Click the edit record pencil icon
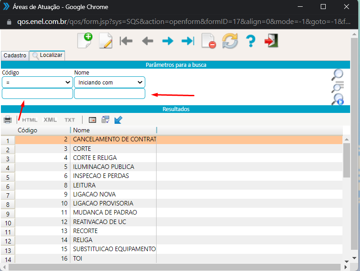The width and height of the screenshot is (360, 271). click(105, 41)
